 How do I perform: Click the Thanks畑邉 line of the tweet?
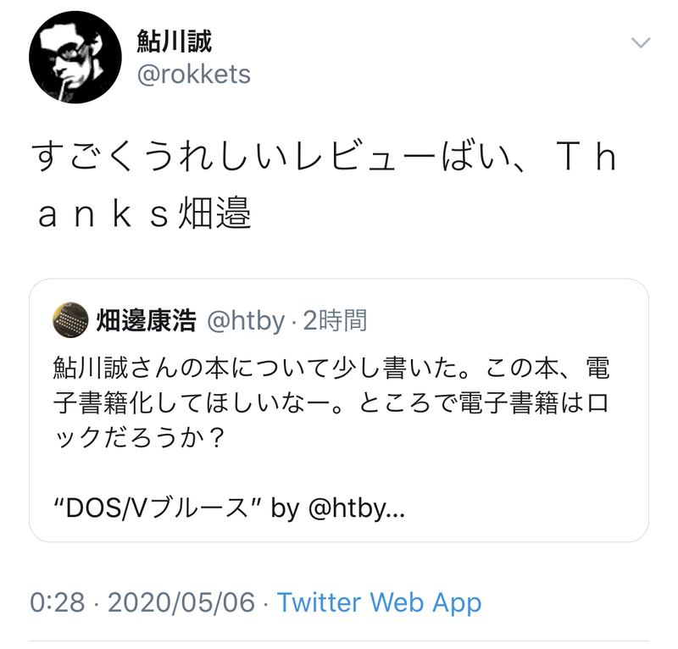tap(144, 214)
